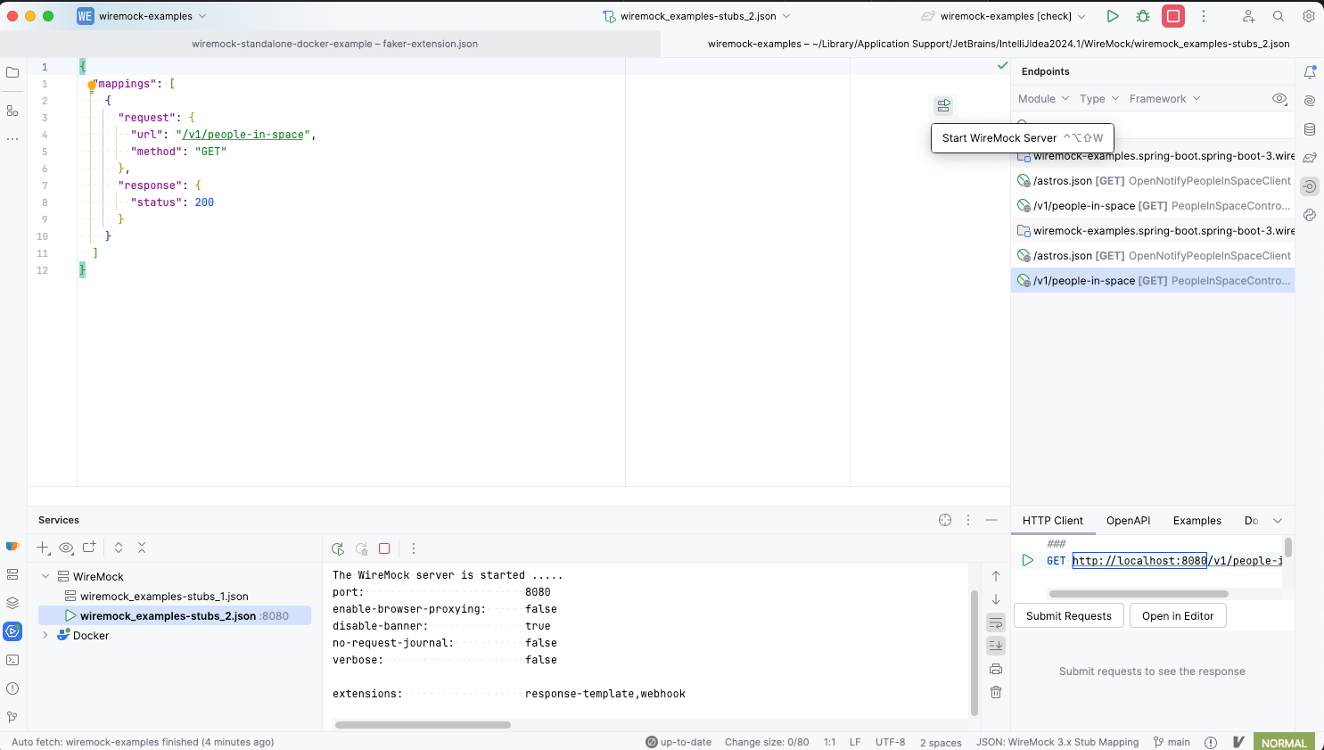The height and width of the screenshot is (750, 1324).
Task: Expand the Docker services node
Action: (45, 635)
